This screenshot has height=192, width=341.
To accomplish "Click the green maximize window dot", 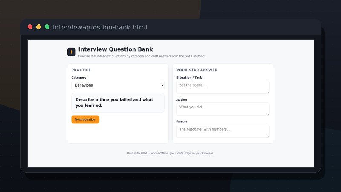I will [x=47, y=27].
